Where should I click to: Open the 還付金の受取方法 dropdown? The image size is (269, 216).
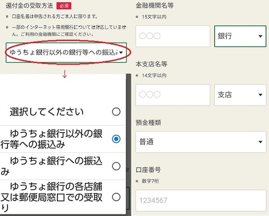(66, 52)
